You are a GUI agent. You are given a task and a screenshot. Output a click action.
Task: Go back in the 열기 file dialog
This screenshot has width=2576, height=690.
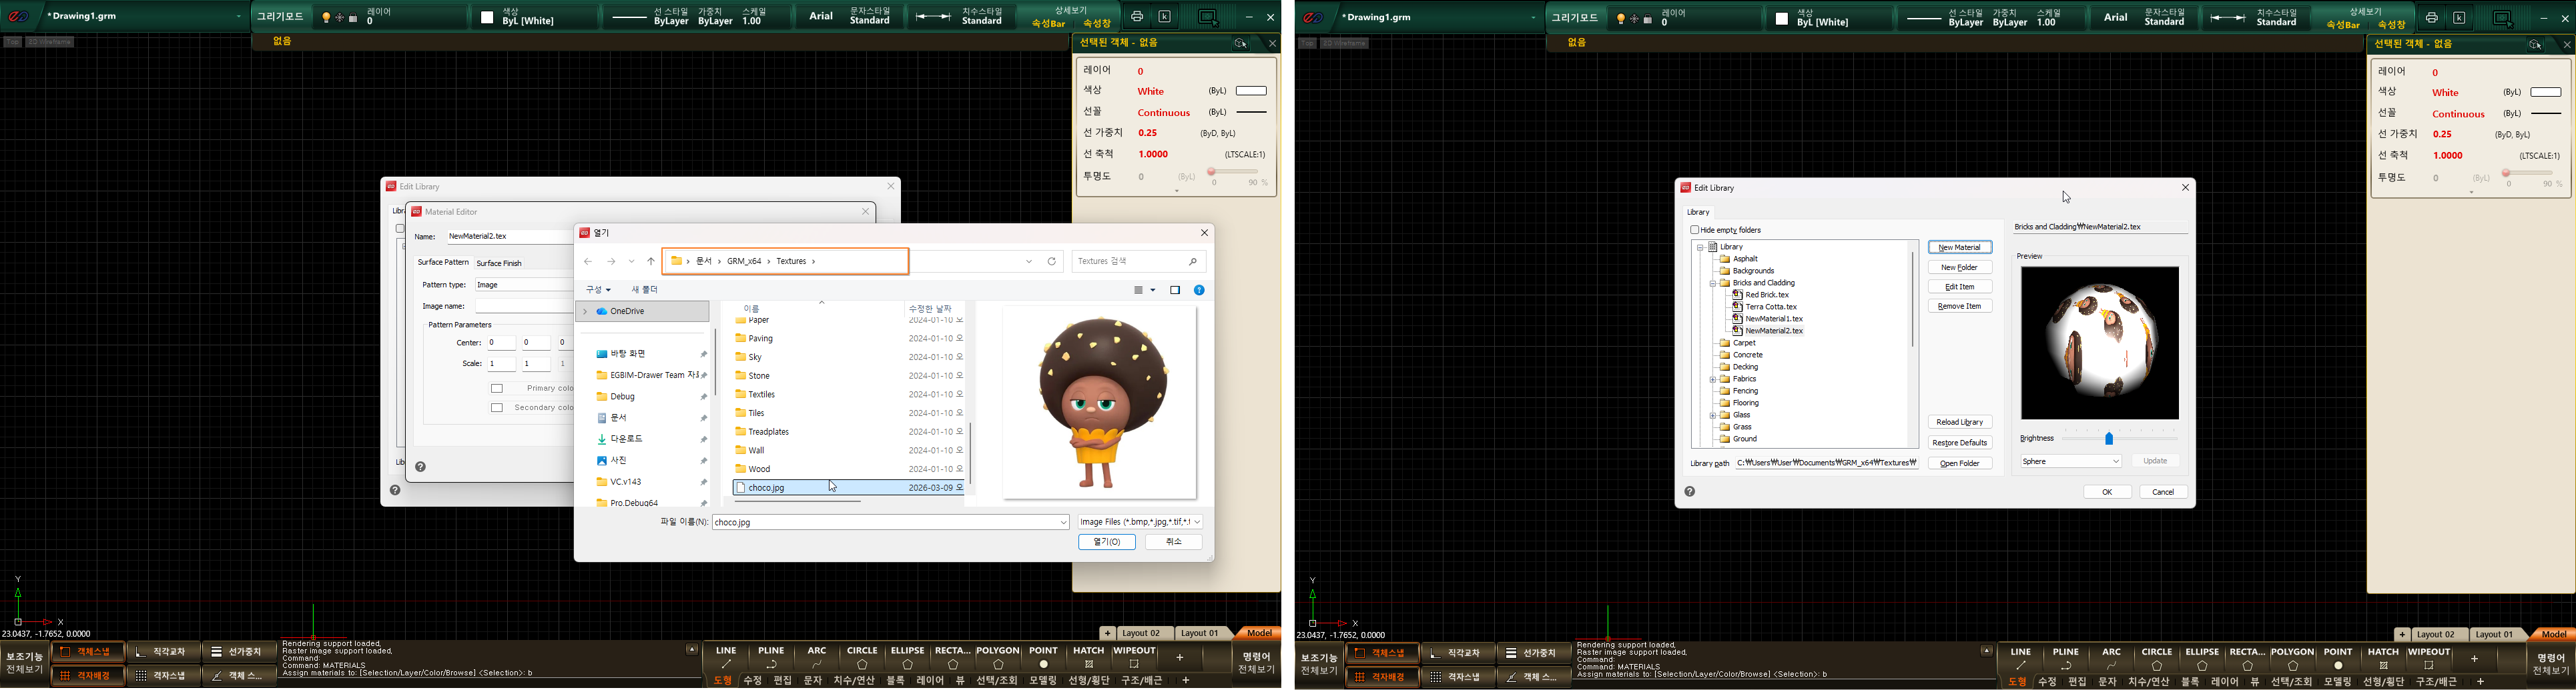click(588, 261)
